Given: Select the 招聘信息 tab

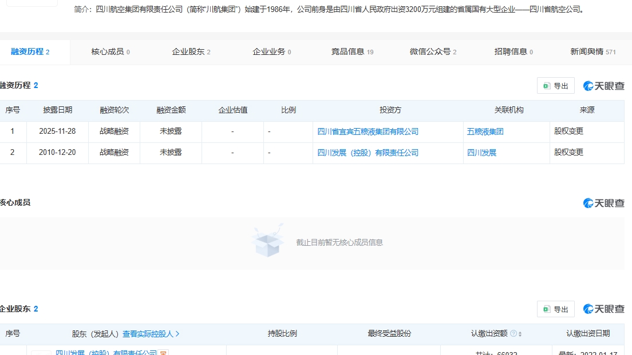Looking at the screenshot, I should click(513, 52).
